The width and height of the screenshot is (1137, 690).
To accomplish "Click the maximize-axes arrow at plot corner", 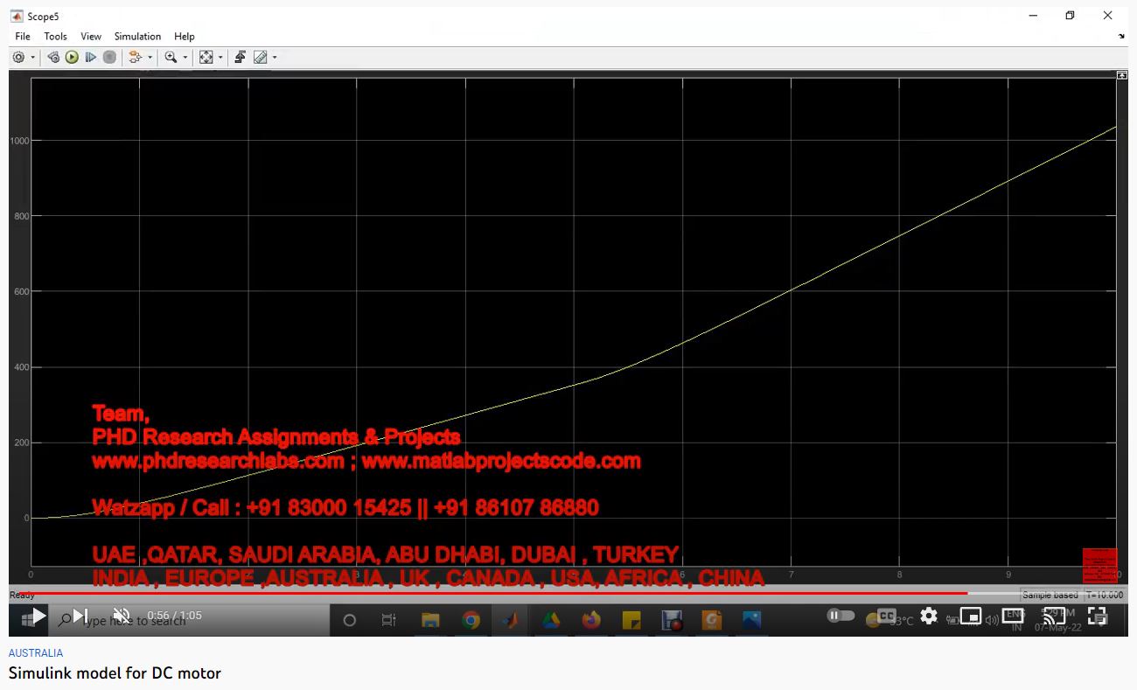I will pyautogui.click(x=1122, y=75).
